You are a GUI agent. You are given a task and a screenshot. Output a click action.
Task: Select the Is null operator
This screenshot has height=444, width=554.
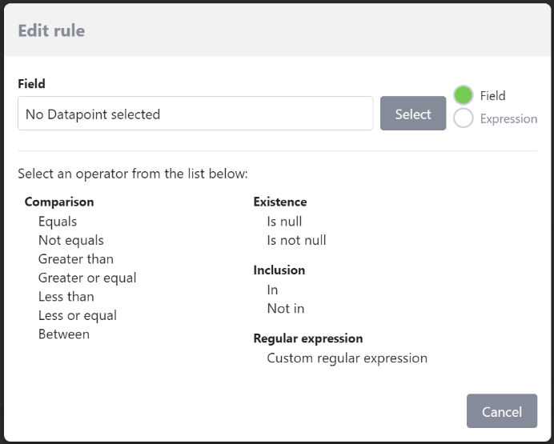[x=284, y=222]
